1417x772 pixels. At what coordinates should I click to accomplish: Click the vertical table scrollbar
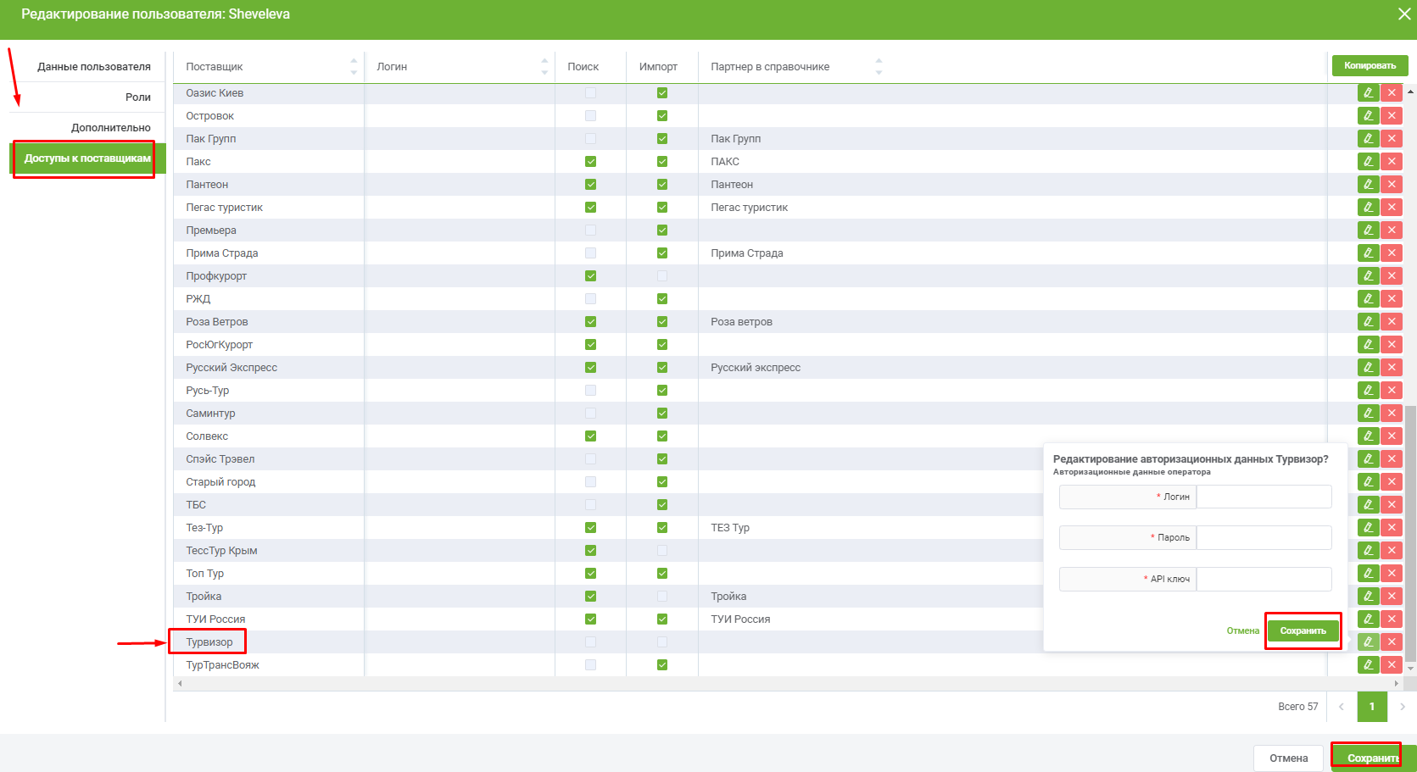(x=1410, y=532)
